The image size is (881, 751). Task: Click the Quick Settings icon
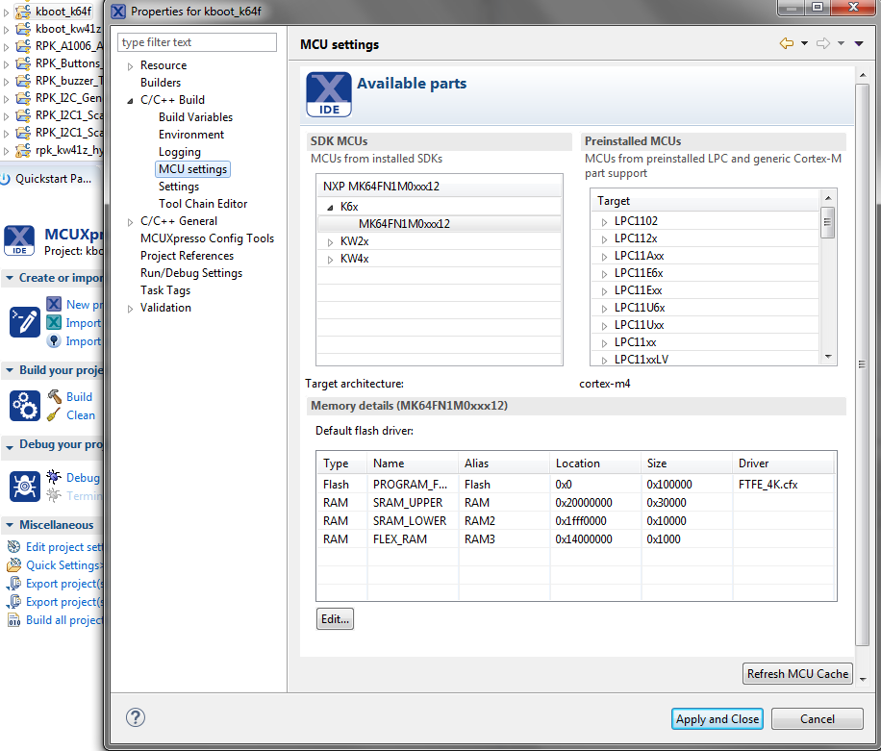pyautogui.click(x=13, y=565)
